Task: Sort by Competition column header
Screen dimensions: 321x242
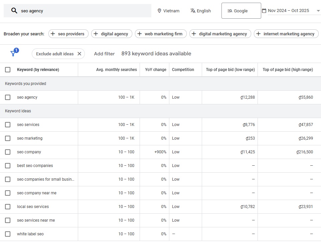Action: 183,70
